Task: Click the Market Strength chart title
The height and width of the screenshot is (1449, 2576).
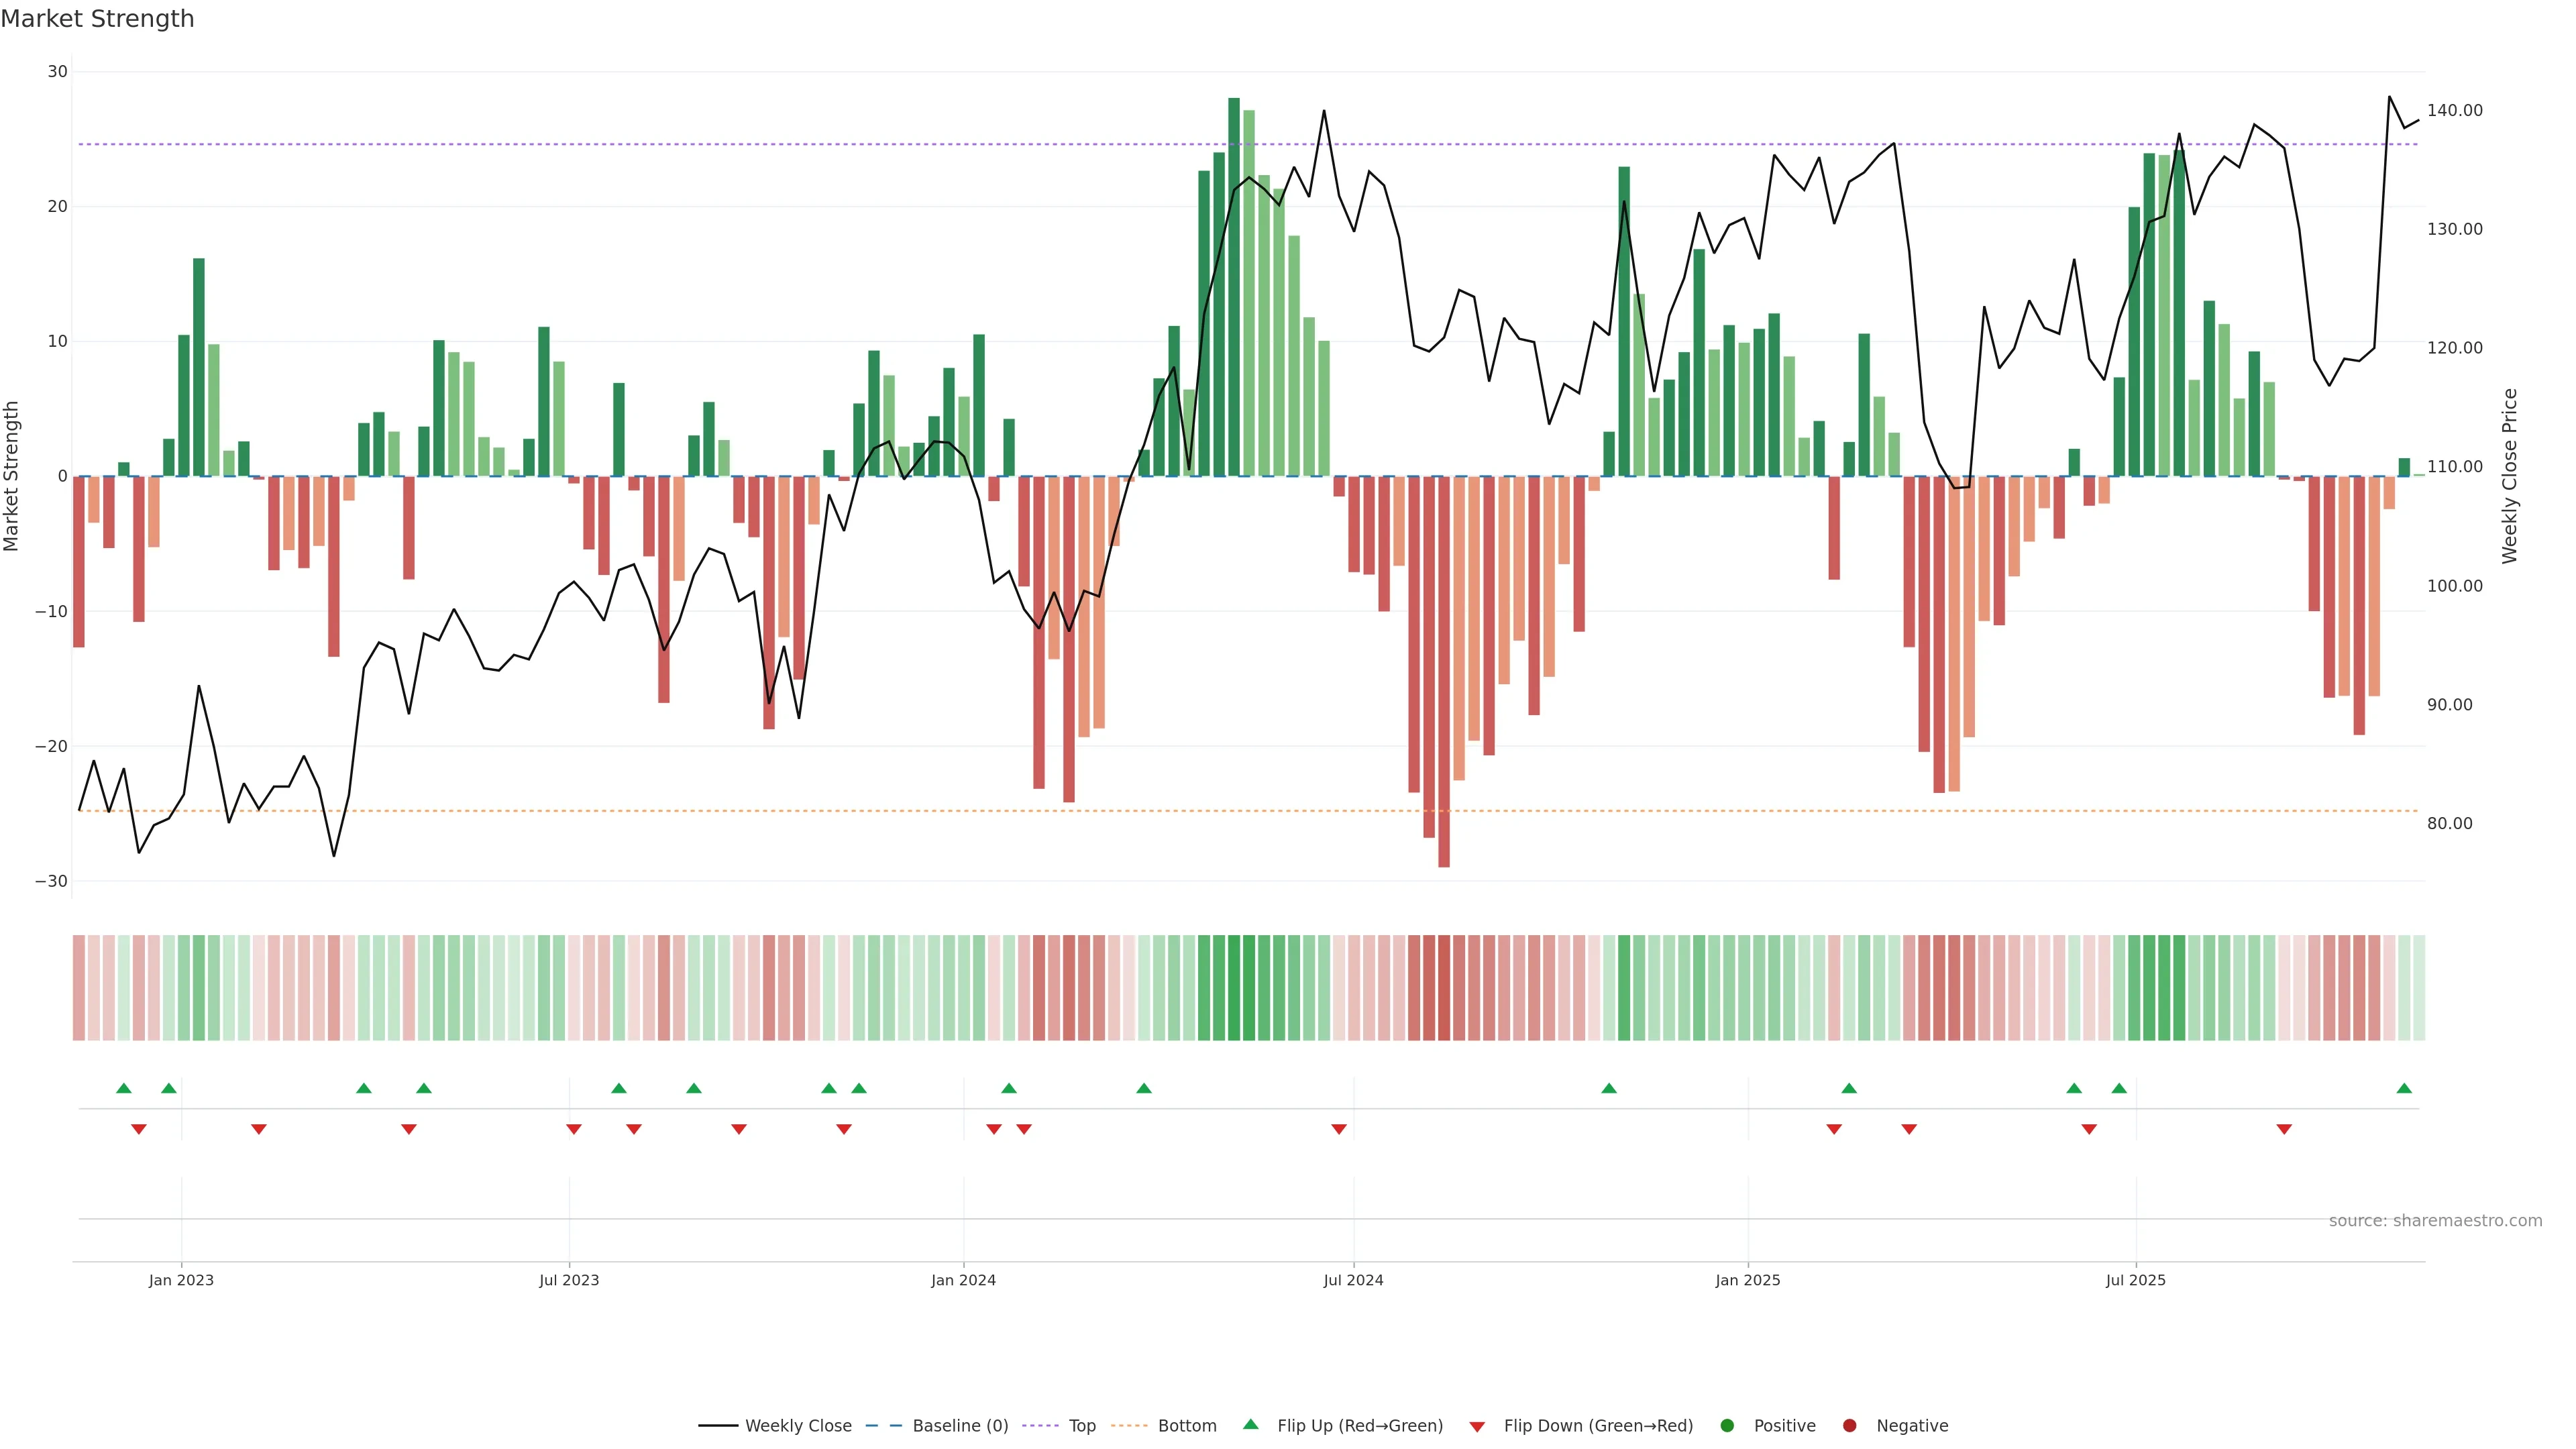Action: (x=97, y=19)
